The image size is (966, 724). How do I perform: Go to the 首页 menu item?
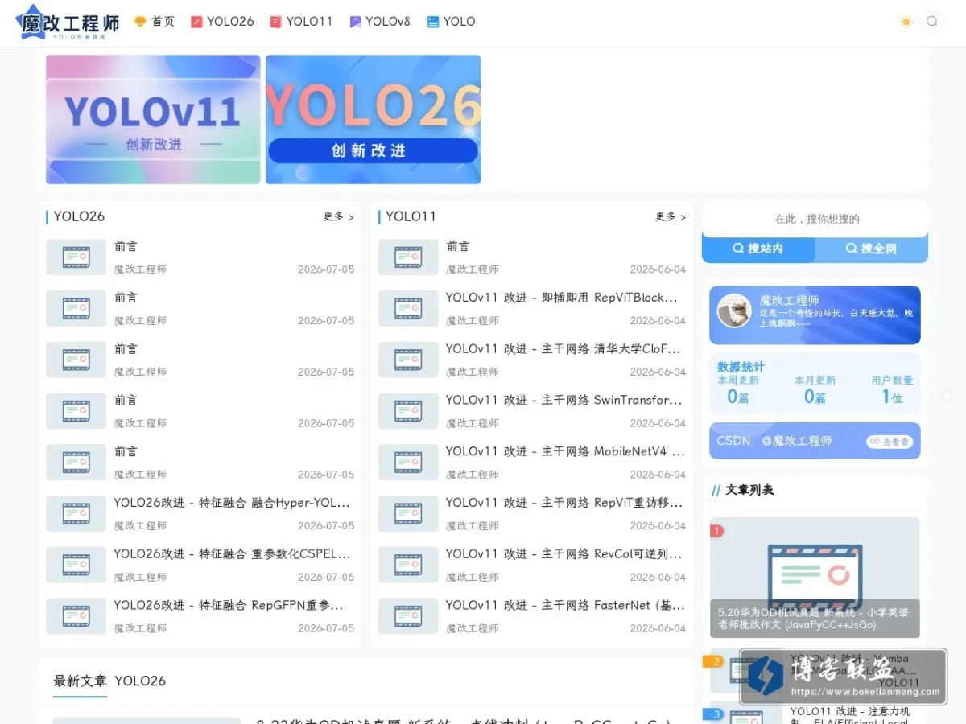point(155,22)
